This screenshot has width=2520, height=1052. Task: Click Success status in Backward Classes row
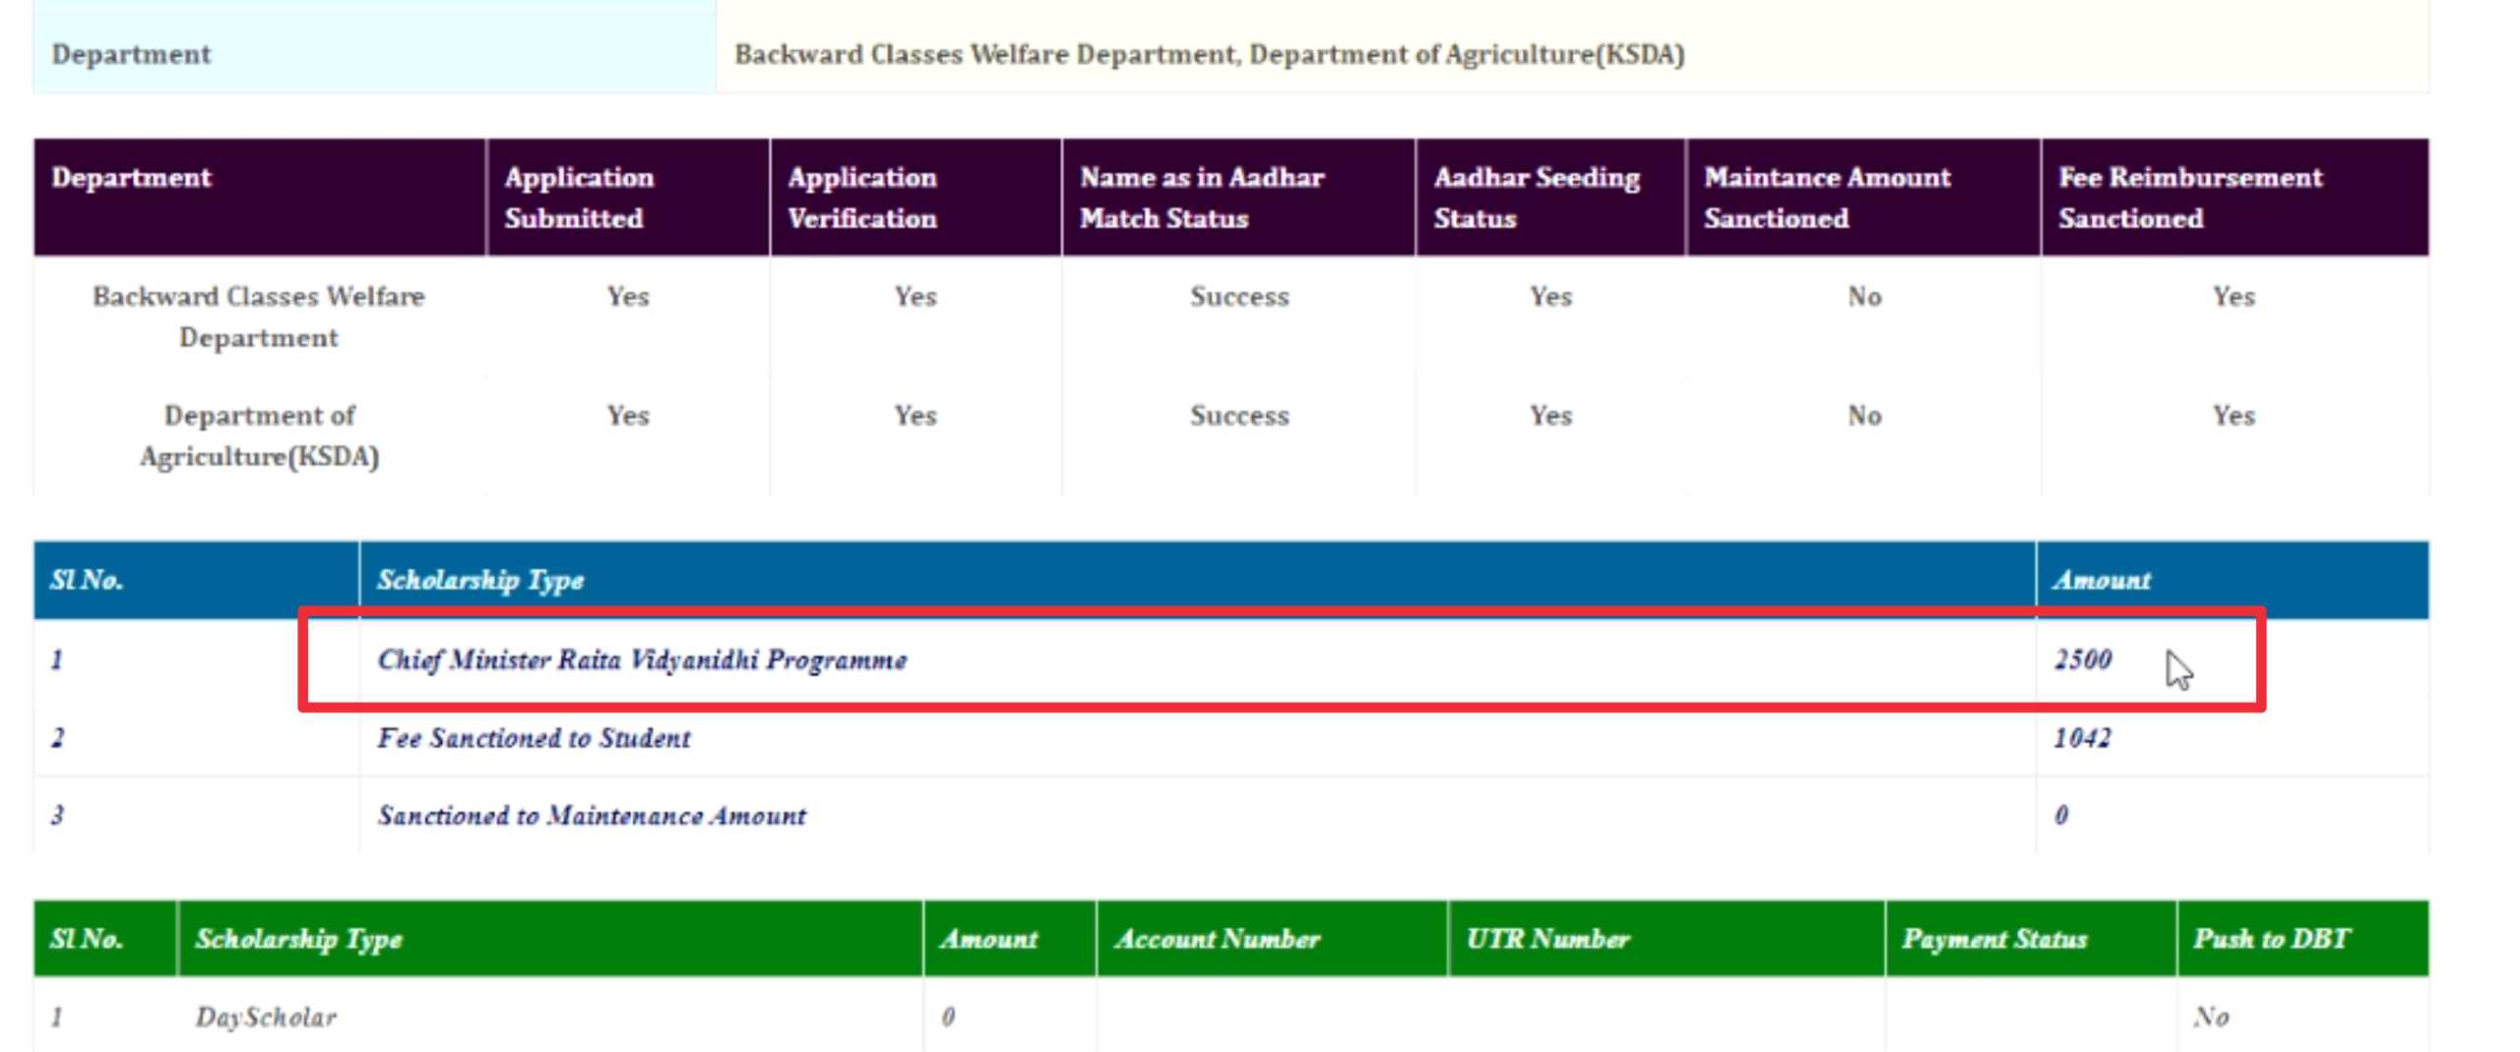pyautogui.click(x=1239, y=296)
